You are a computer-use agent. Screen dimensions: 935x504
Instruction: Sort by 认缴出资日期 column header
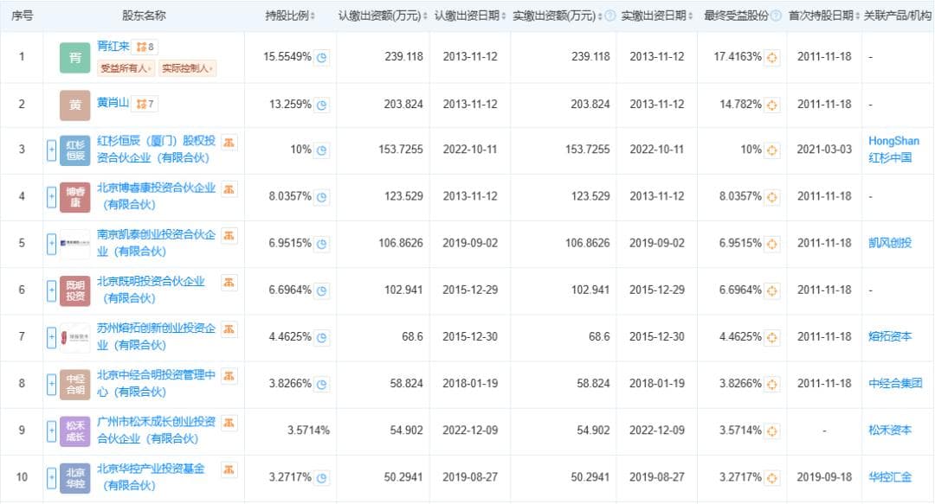click(x=467, y=16)
